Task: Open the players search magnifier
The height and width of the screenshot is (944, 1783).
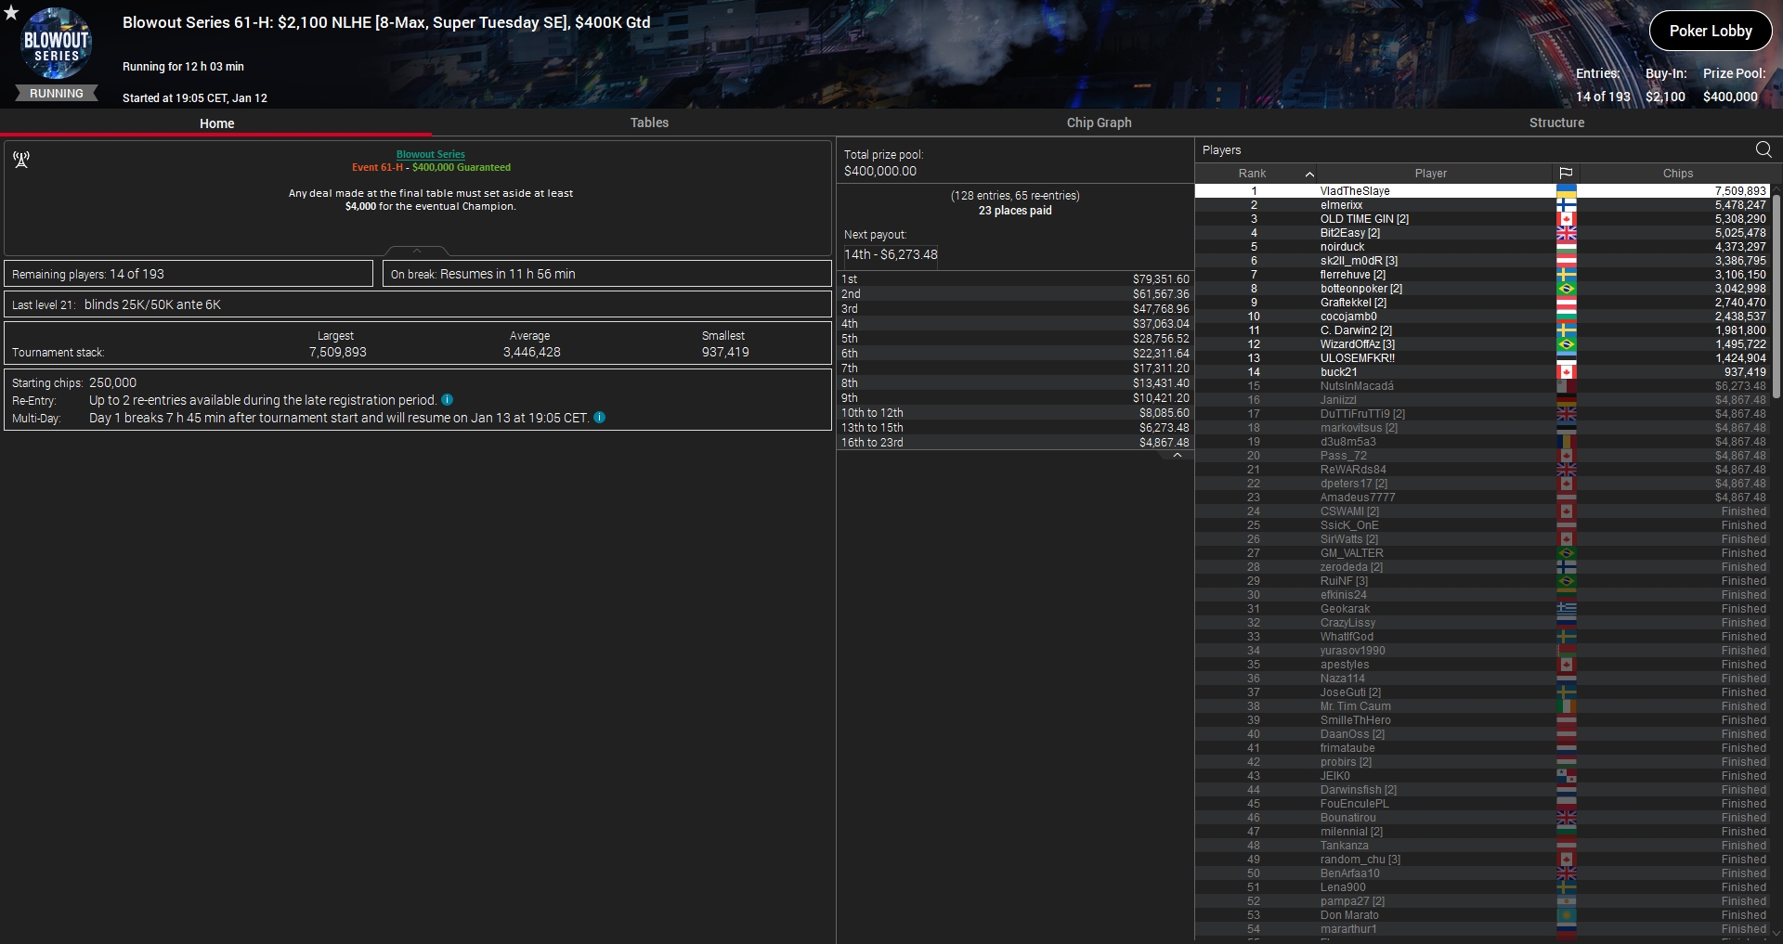Action: 1763,149
